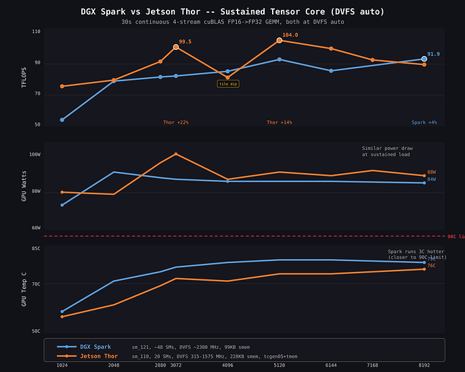Click the 88W Thor power endpoint

point(424,176)
